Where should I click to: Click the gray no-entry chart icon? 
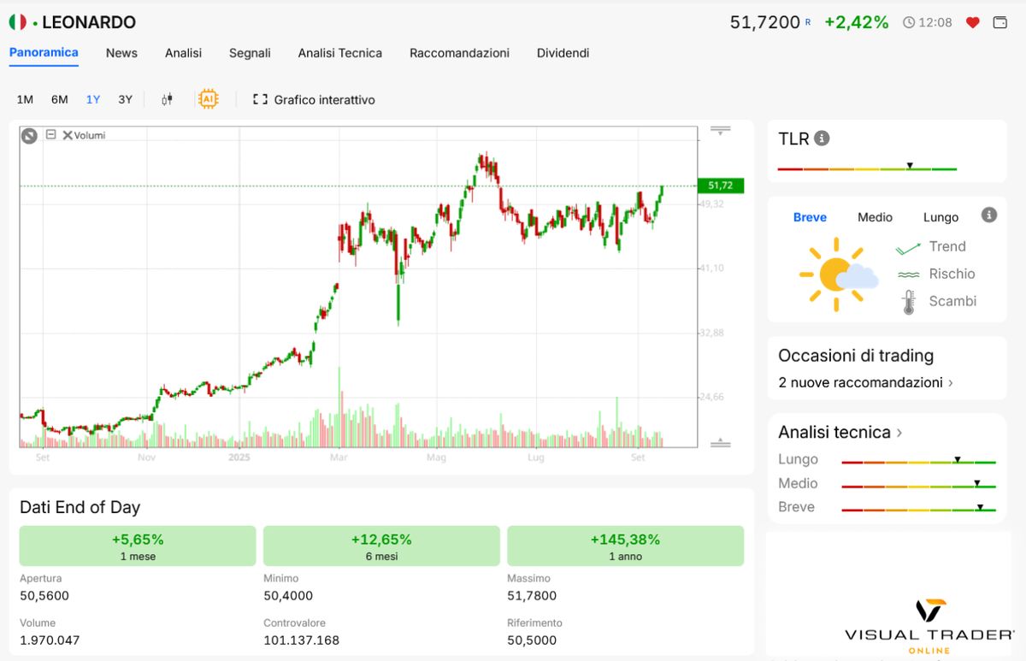pos(29,135)
